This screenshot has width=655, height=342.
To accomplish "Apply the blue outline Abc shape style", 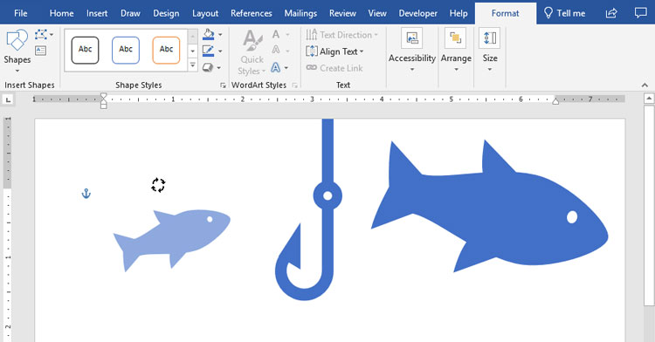I will [126, 50].
